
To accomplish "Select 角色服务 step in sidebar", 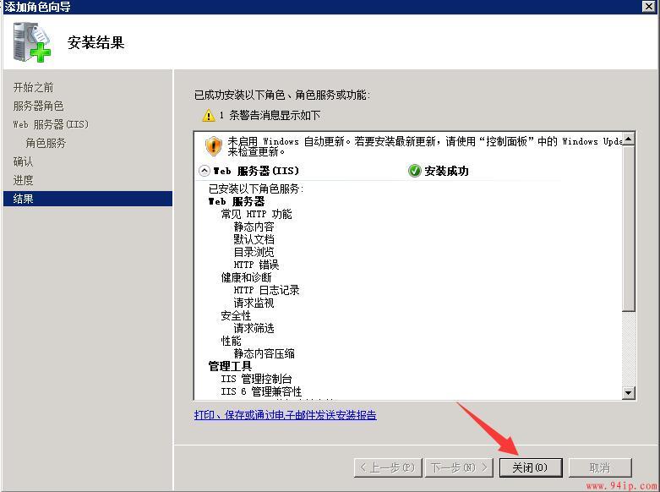I will (x=46, y=143).
